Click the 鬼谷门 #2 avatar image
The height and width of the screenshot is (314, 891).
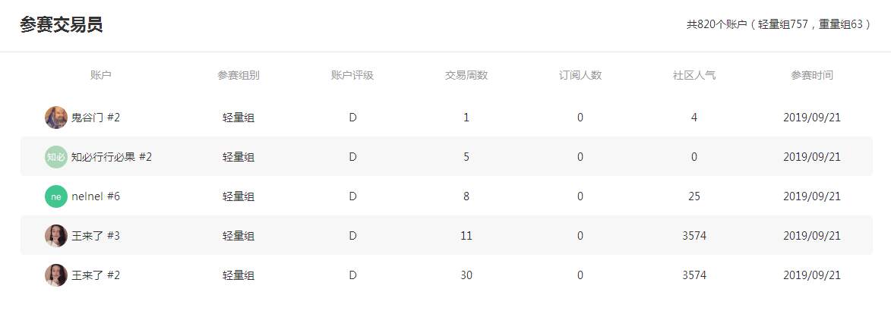pyautogui.click(x=55, y=118)
